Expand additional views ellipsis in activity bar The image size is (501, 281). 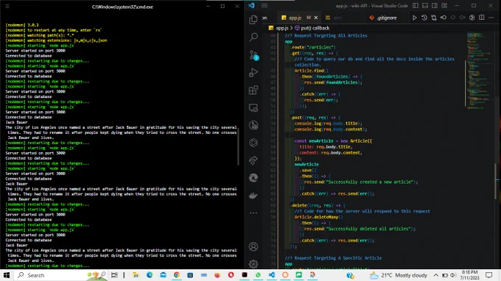(x=253, y=213)
